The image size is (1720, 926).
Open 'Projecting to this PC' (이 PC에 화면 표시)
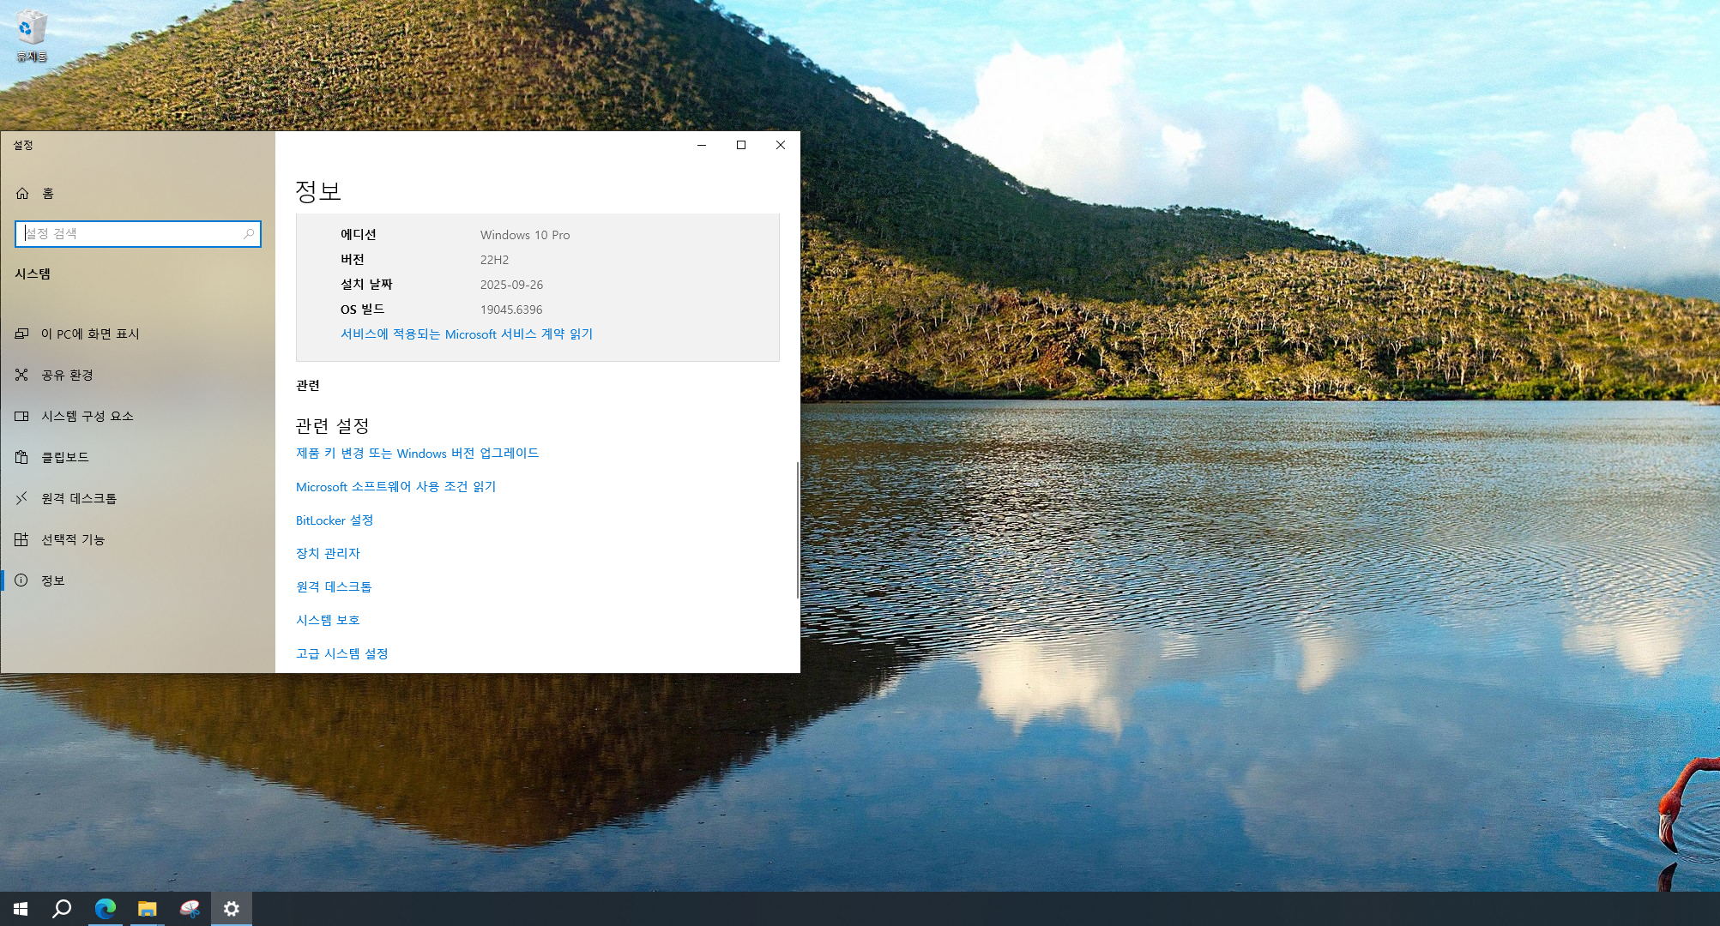coord(89,334)
